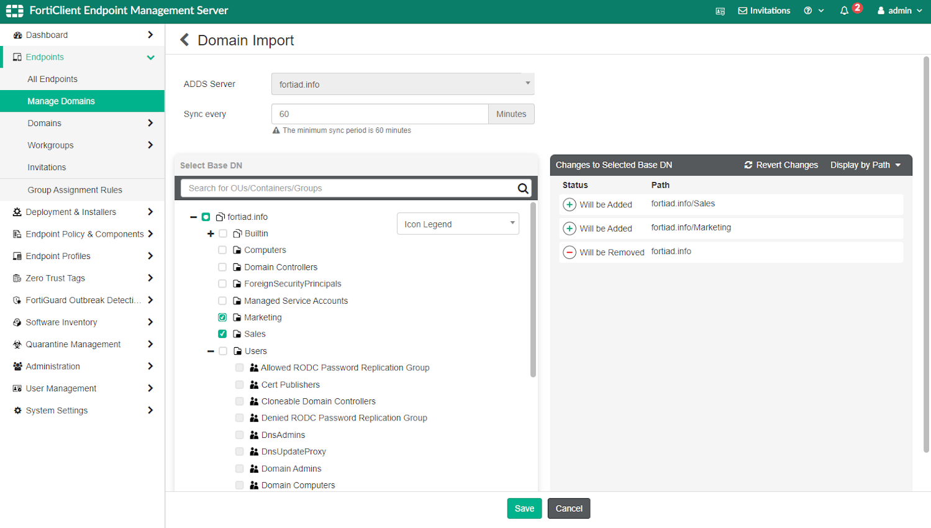
Task: Enable the Computers checkbox
Action: tap(222, 249)
